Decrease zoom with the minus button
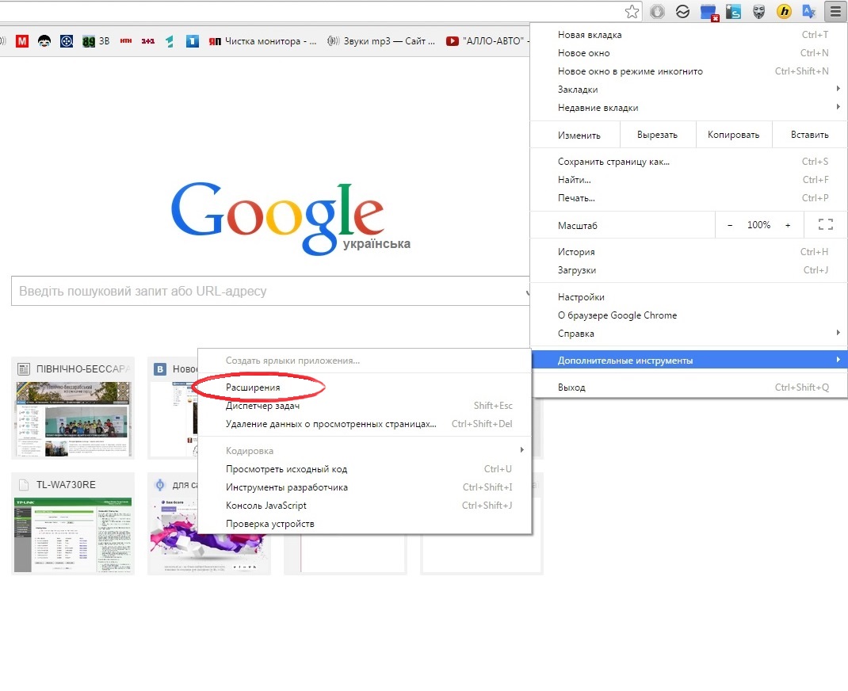 click(x=730, y=225)
